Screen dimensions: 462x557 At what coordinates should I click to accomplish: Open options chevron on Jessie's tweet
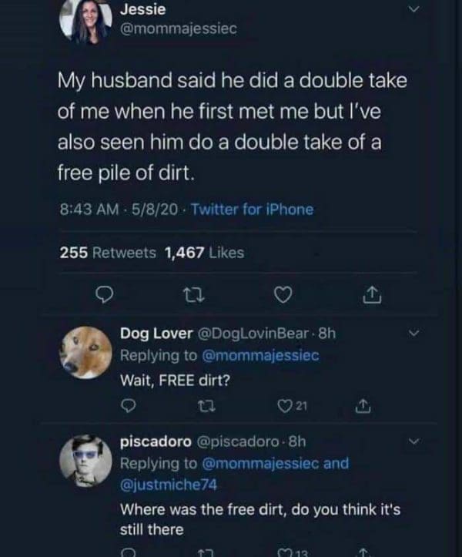coord(415,10)
